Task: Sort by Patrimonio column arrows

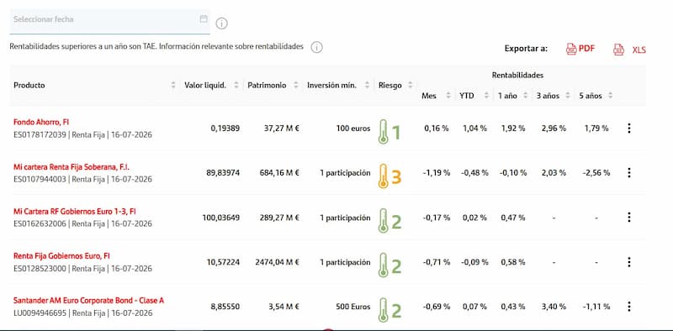Action: point(295,85)
